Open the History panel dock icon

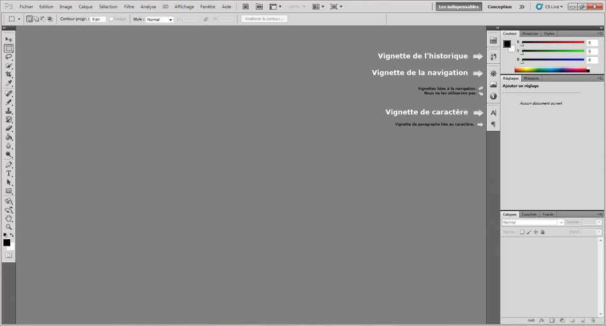point(493,57)
